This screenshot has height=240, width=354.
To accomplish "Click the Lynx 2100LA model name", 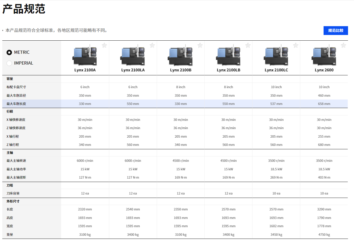I will [133, 70].
